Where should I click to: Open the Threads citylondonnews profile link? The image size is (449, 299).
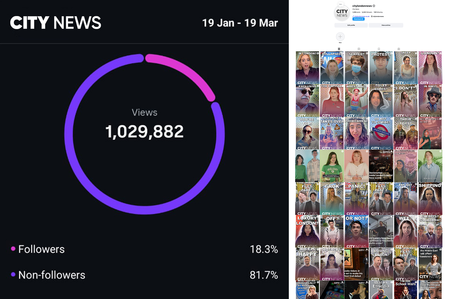tap(378, 16)
